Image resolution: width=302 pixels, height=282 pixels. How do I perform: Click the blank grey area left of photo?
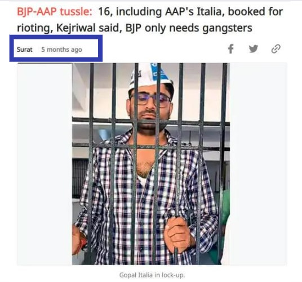(45, 164)
